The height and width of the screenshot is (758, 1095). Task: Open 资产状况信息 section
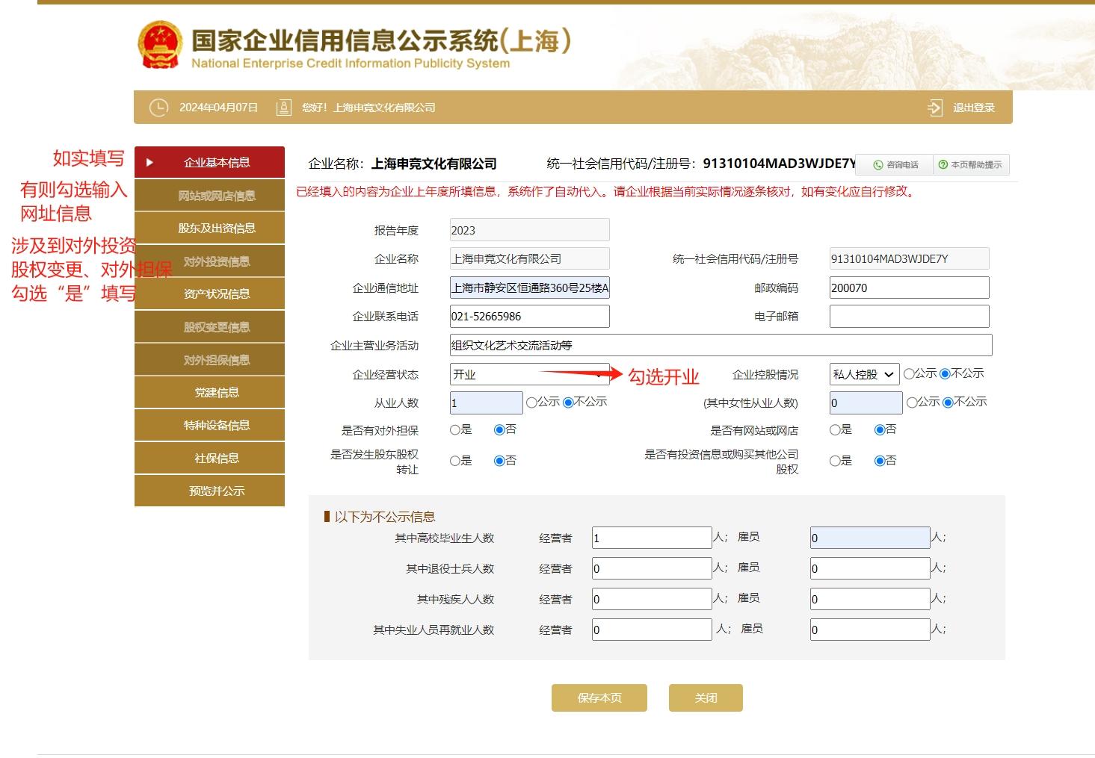pyautogui.click(x=209, y=293)
